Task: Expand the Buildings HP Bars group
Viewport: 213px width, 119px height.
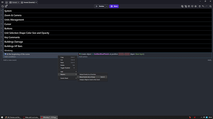Action: tap(1, 46)
